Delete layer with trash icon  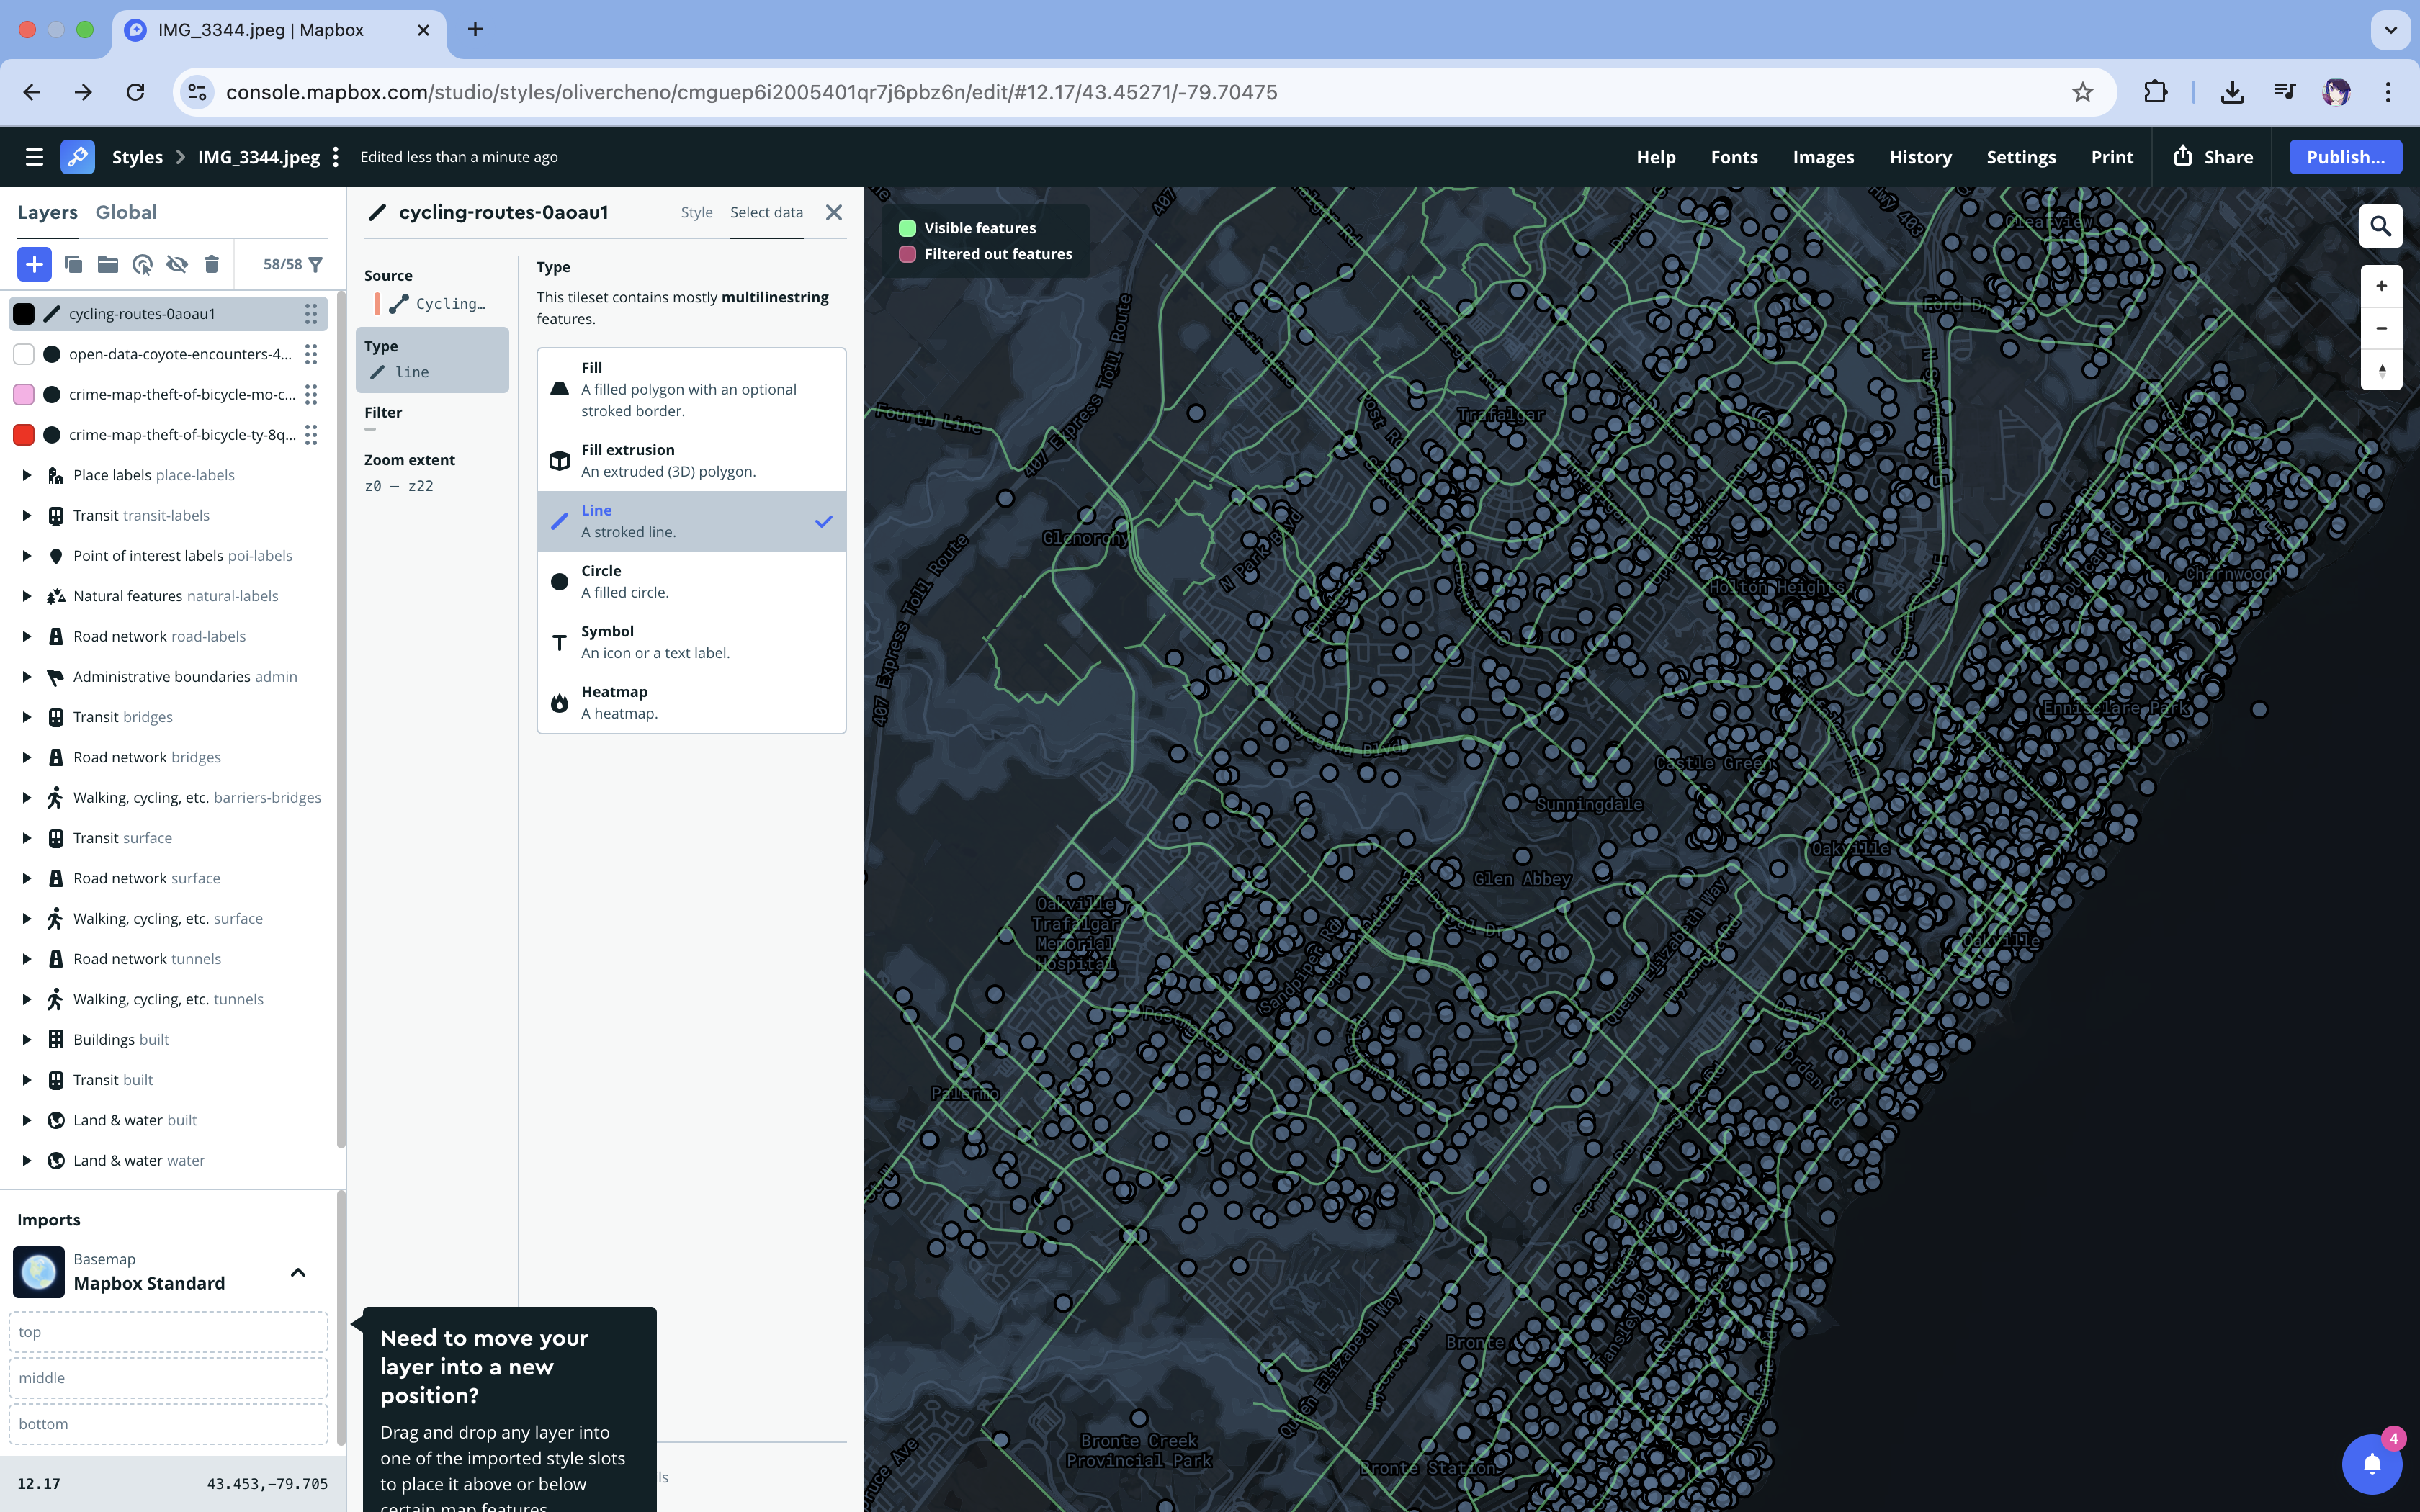coord(211,264)
